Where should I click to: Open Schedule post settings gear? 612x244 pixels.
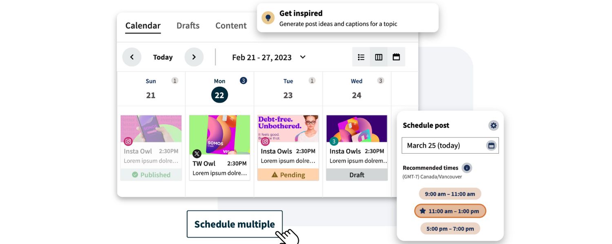point(493,125)
